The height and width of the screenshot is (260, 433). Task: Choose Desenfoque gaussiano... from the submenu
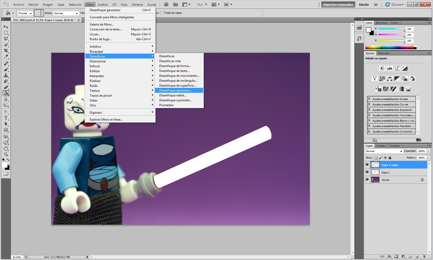point(176,90)
